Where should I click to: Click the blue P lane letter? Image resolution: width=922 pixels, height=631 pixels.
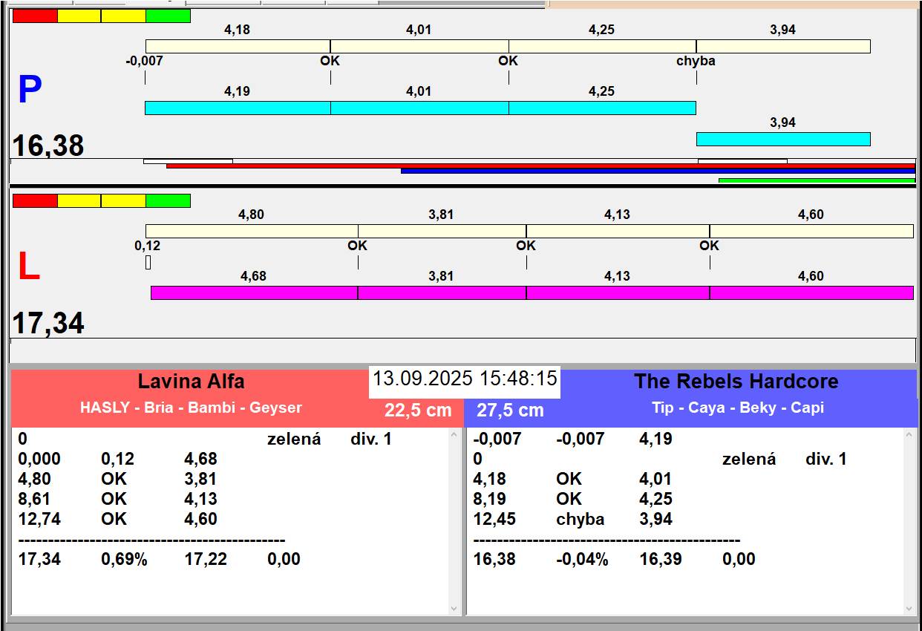pyautogui.click(x=30, y=91)
